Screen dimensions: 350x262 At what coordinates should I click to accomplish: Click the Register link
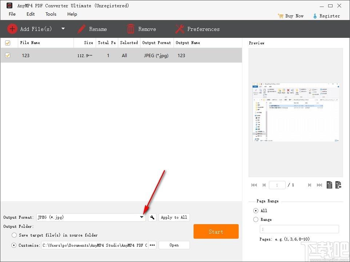pos(330,16)
